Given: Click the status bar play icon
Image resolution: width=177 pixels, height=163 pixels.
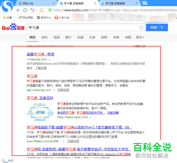Looking at the screenshot, I should coord(4,161).
